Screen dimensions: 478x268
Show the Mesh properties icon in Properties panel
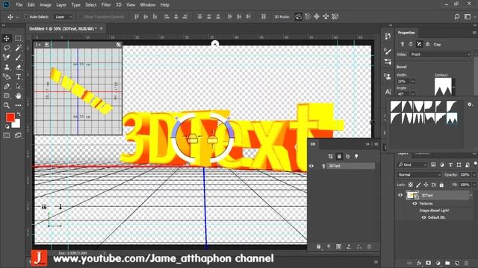tap(403, 45)
